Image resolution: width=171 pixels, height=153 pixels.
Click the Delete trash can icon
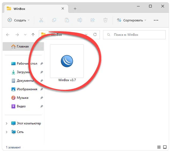(105, 20)
